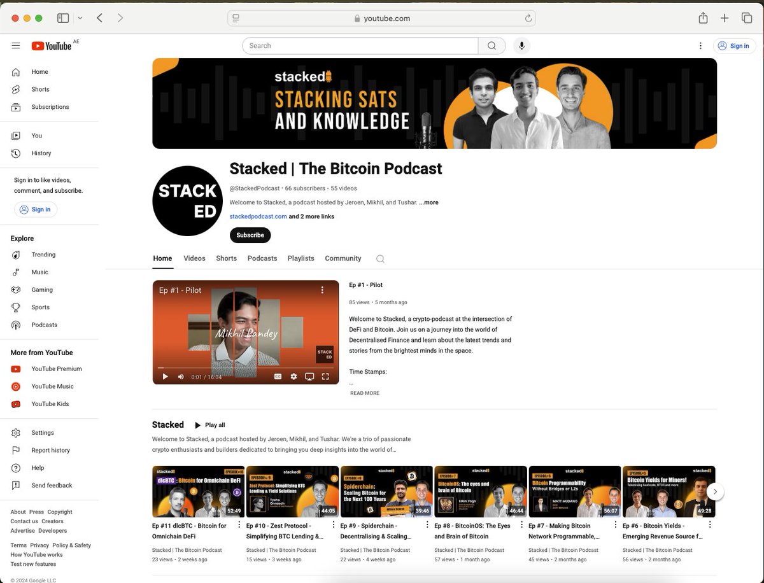Enter fullscreen in video player
Screen dimensions: 764x583
tap(325, 377)
